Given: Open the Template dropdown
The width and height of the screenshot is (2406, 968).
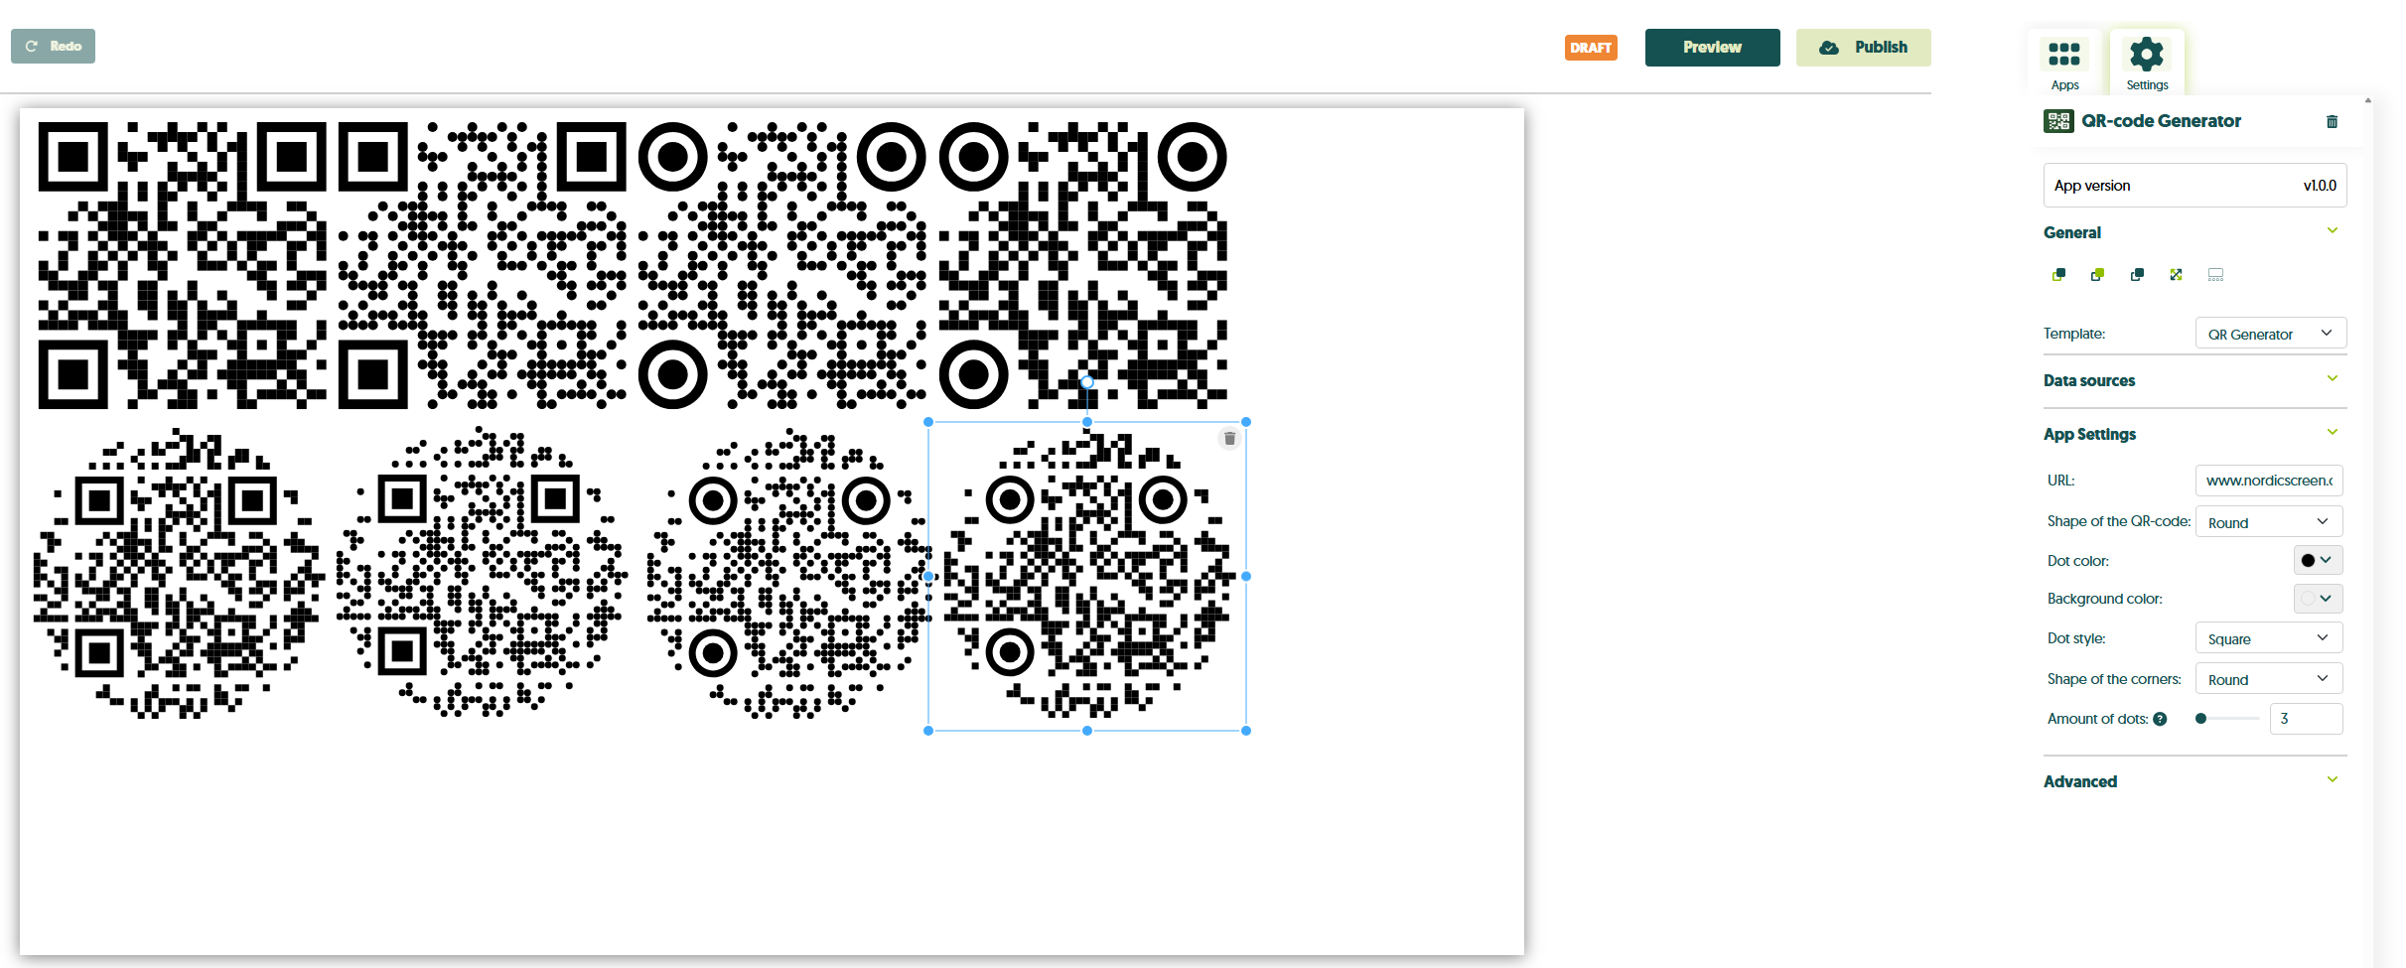Looking at the screenshot, I should (x=2270, y=334).
